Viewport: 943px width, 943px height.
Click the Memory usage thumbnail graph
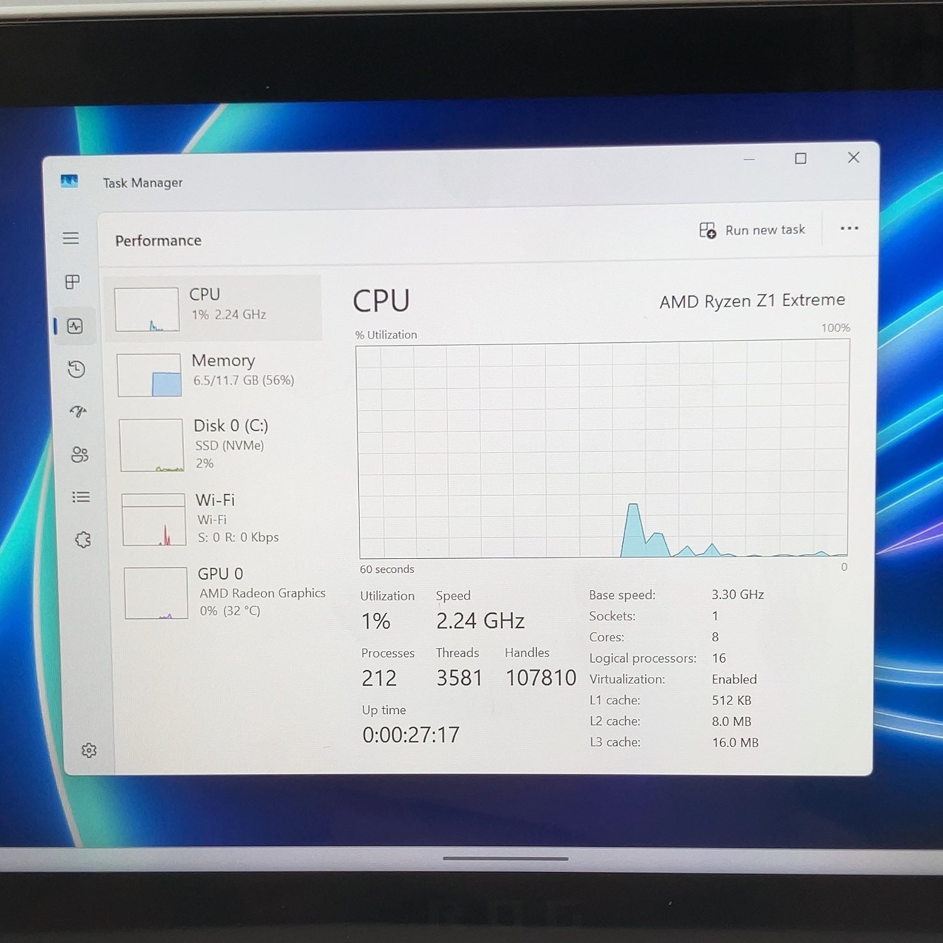coord(149,375)
